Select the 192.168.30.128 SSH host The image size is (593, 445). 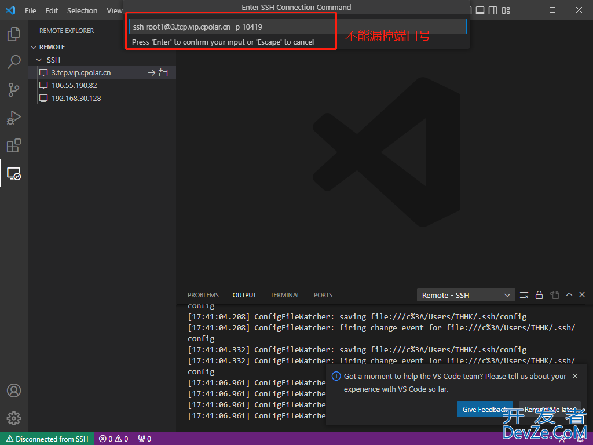coord(76,99)
